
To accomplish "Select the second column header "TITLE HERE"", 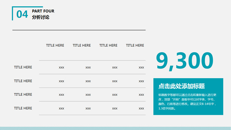I will click(x=82, y=45).
